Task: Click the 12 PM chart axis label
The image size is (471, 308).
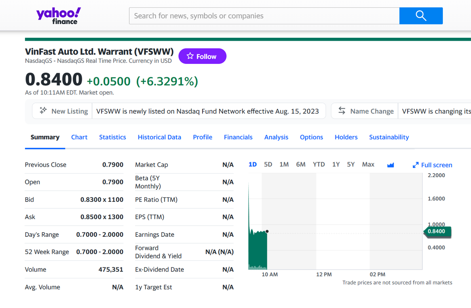Action: [323, 275]
